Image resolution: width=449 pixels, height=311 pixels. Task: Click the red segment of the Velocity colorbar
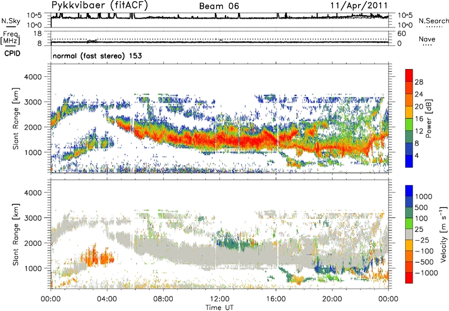[x=409, y=278]
